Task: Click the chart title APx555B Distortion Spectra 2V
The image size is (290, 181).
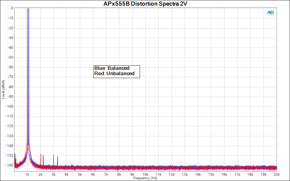Action: pyautogui.click(x=145, y=4)
